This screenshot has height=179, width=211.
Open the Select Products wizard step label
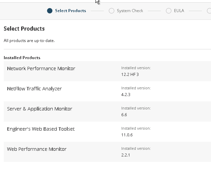[x=71, y=11]
